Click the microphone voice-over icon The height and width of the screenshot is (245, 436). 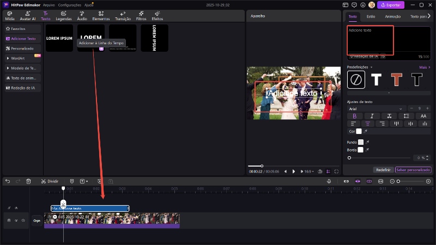[329, 181]
